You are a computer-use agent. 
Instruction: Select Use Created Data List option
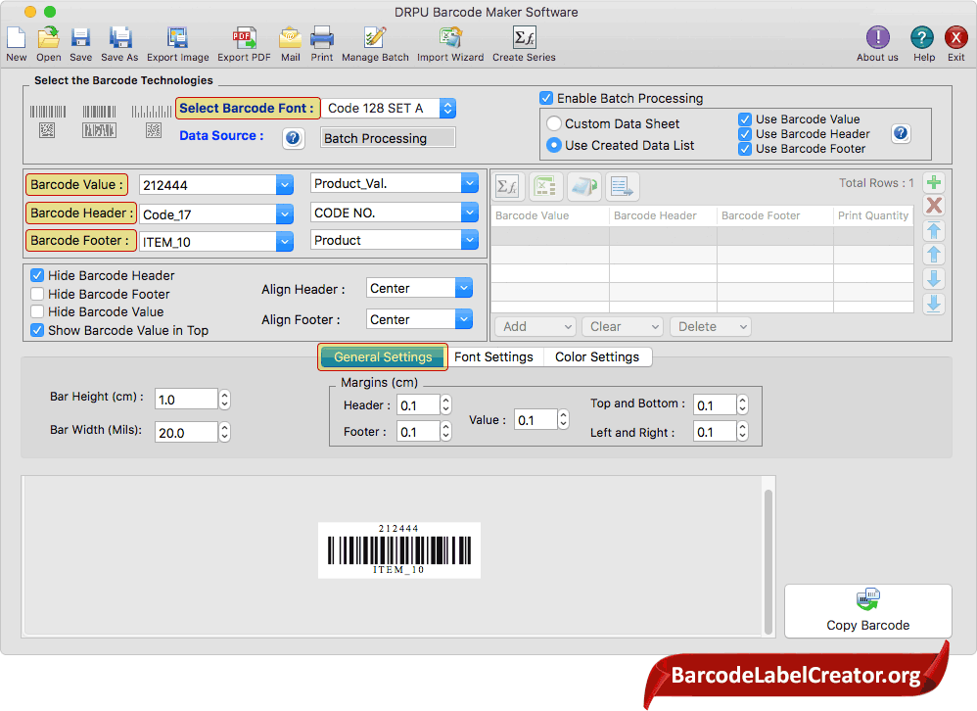tap(553, 145)
